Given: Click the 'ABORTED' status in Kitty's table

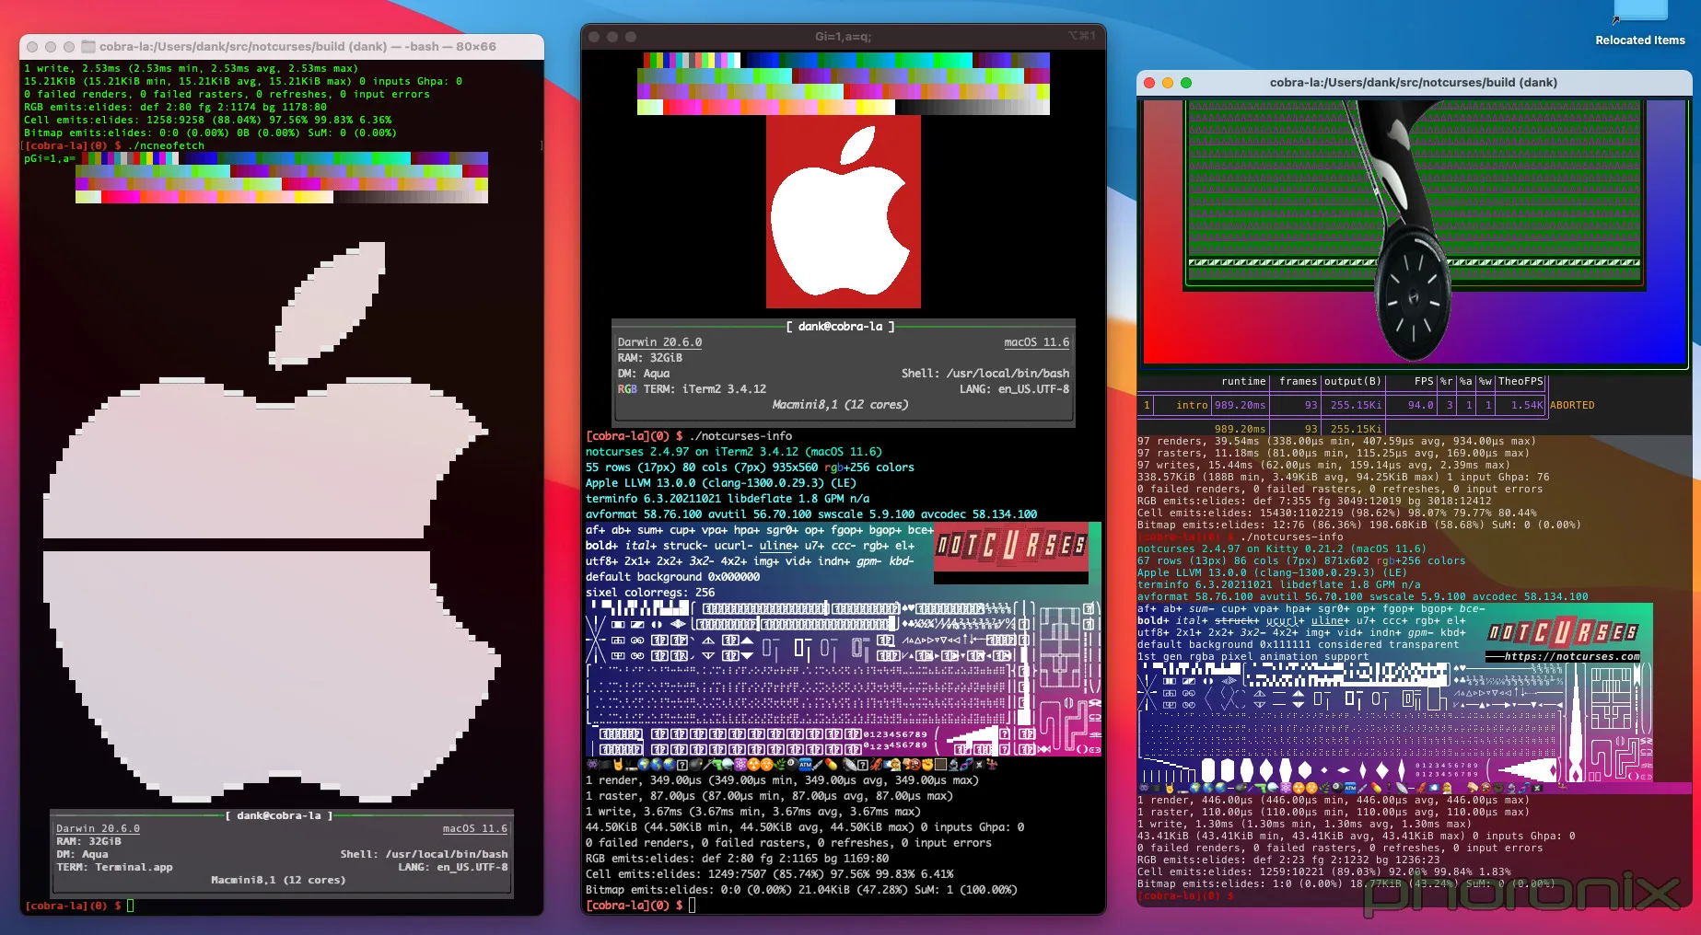Looking at the screenshot, I should (1572, 405).
